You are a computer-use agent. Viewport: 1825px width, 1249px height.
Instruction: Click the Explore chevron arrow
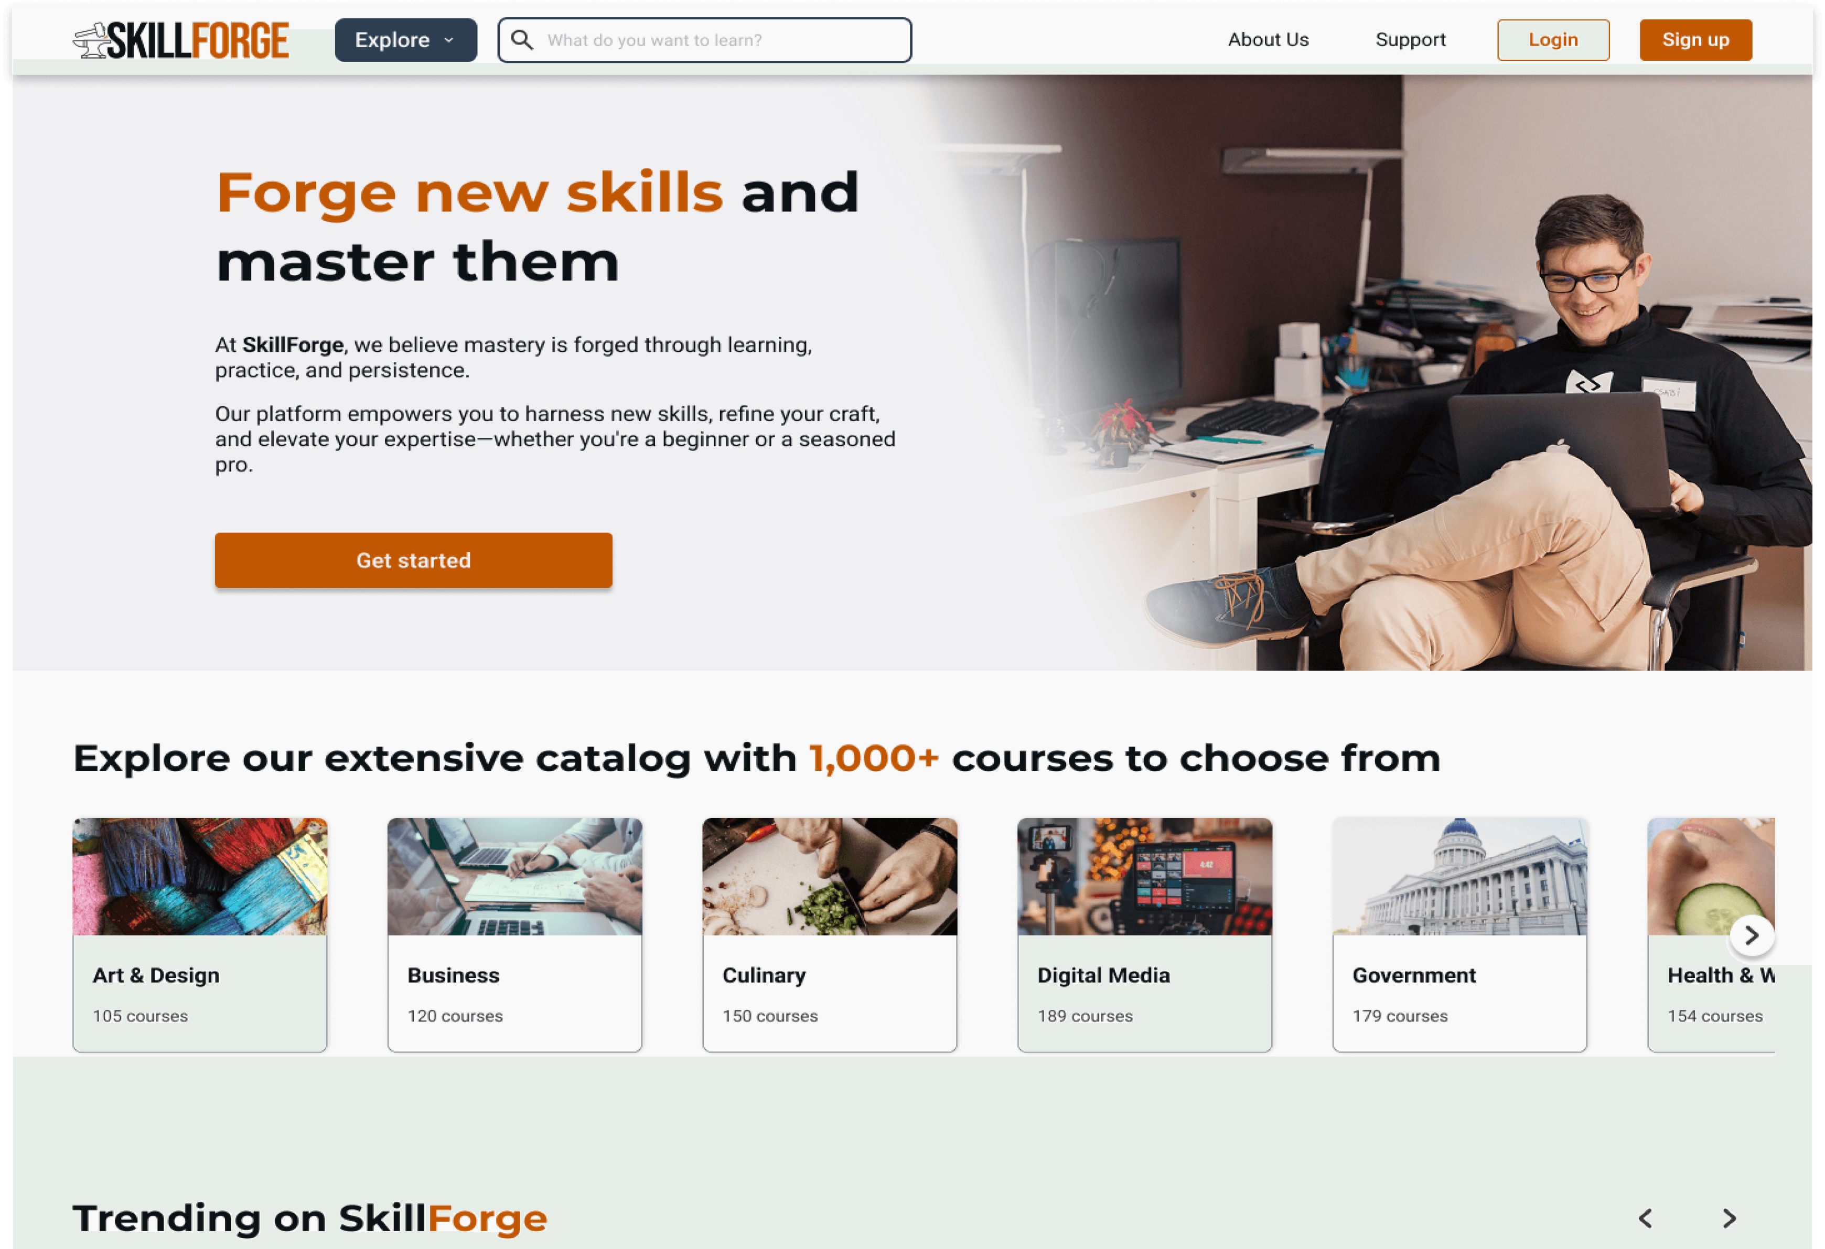coord(449,40)
